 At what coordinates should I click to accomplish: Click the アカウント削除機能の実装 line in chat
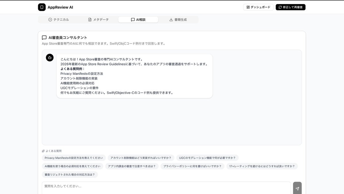(x=79, y=79)
